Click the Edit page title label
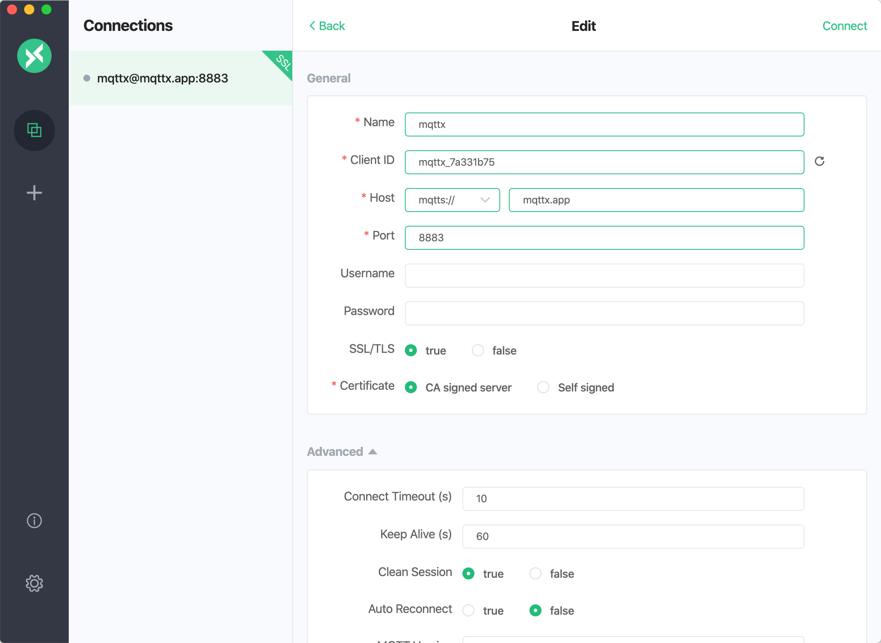Image resolution: width=881 pixels, height=643 pixels. [x=584, y=26]
